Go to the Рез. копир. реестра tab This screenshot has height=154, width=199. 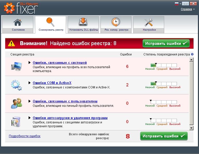point(116,25)
